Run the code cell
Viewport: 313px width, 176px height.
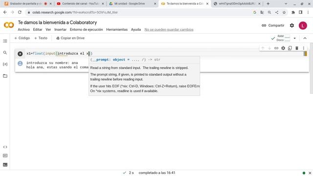(20, 54)
